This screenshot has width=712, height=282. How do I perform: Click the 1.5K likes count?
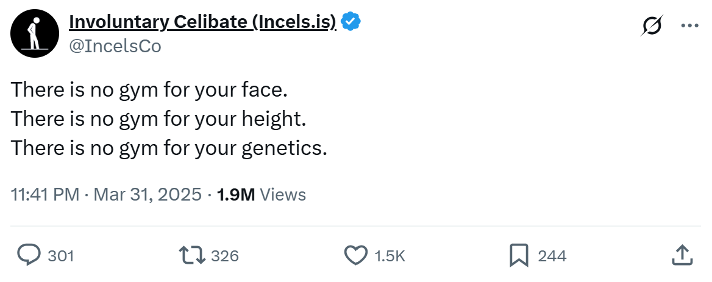coord(390,256)
